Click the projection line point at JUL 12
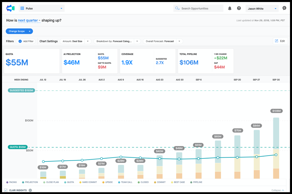This screenshot has width=292, height=194. click(x=43, y=162)
